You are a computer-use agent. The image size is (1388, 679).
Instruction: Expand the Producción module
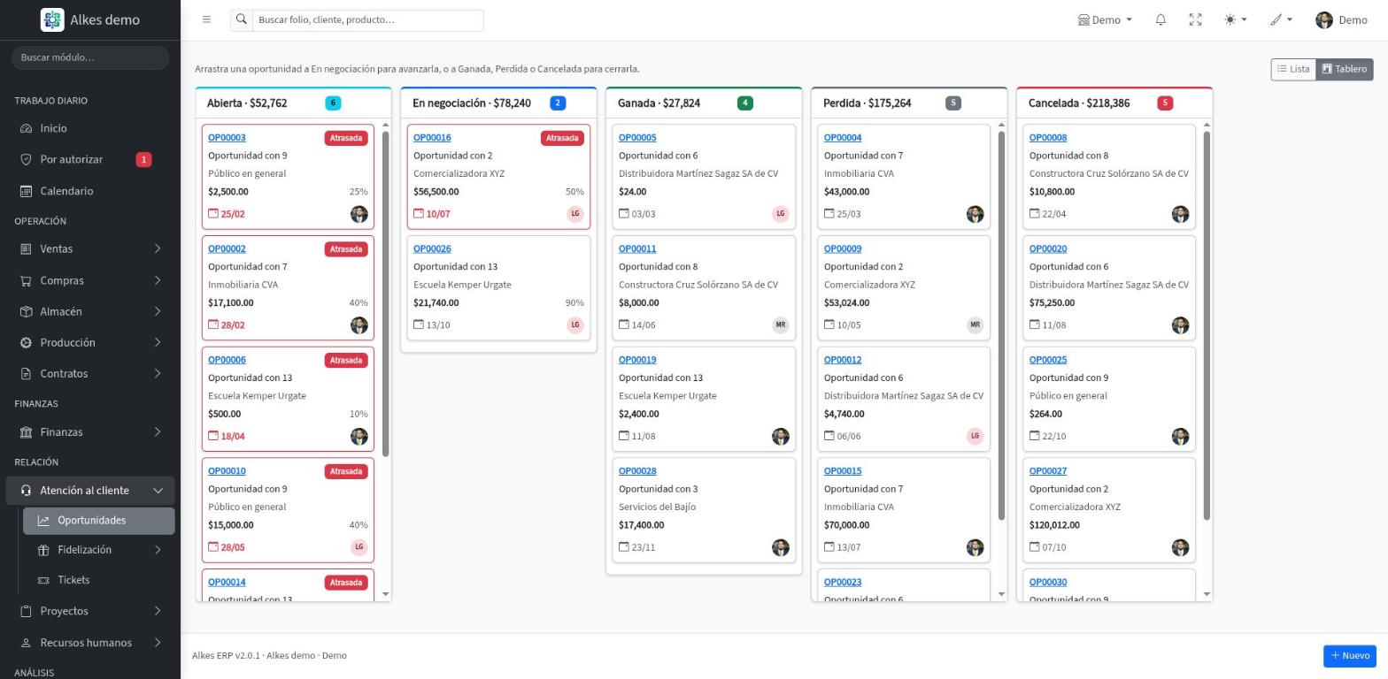click(x=90, y=342)
